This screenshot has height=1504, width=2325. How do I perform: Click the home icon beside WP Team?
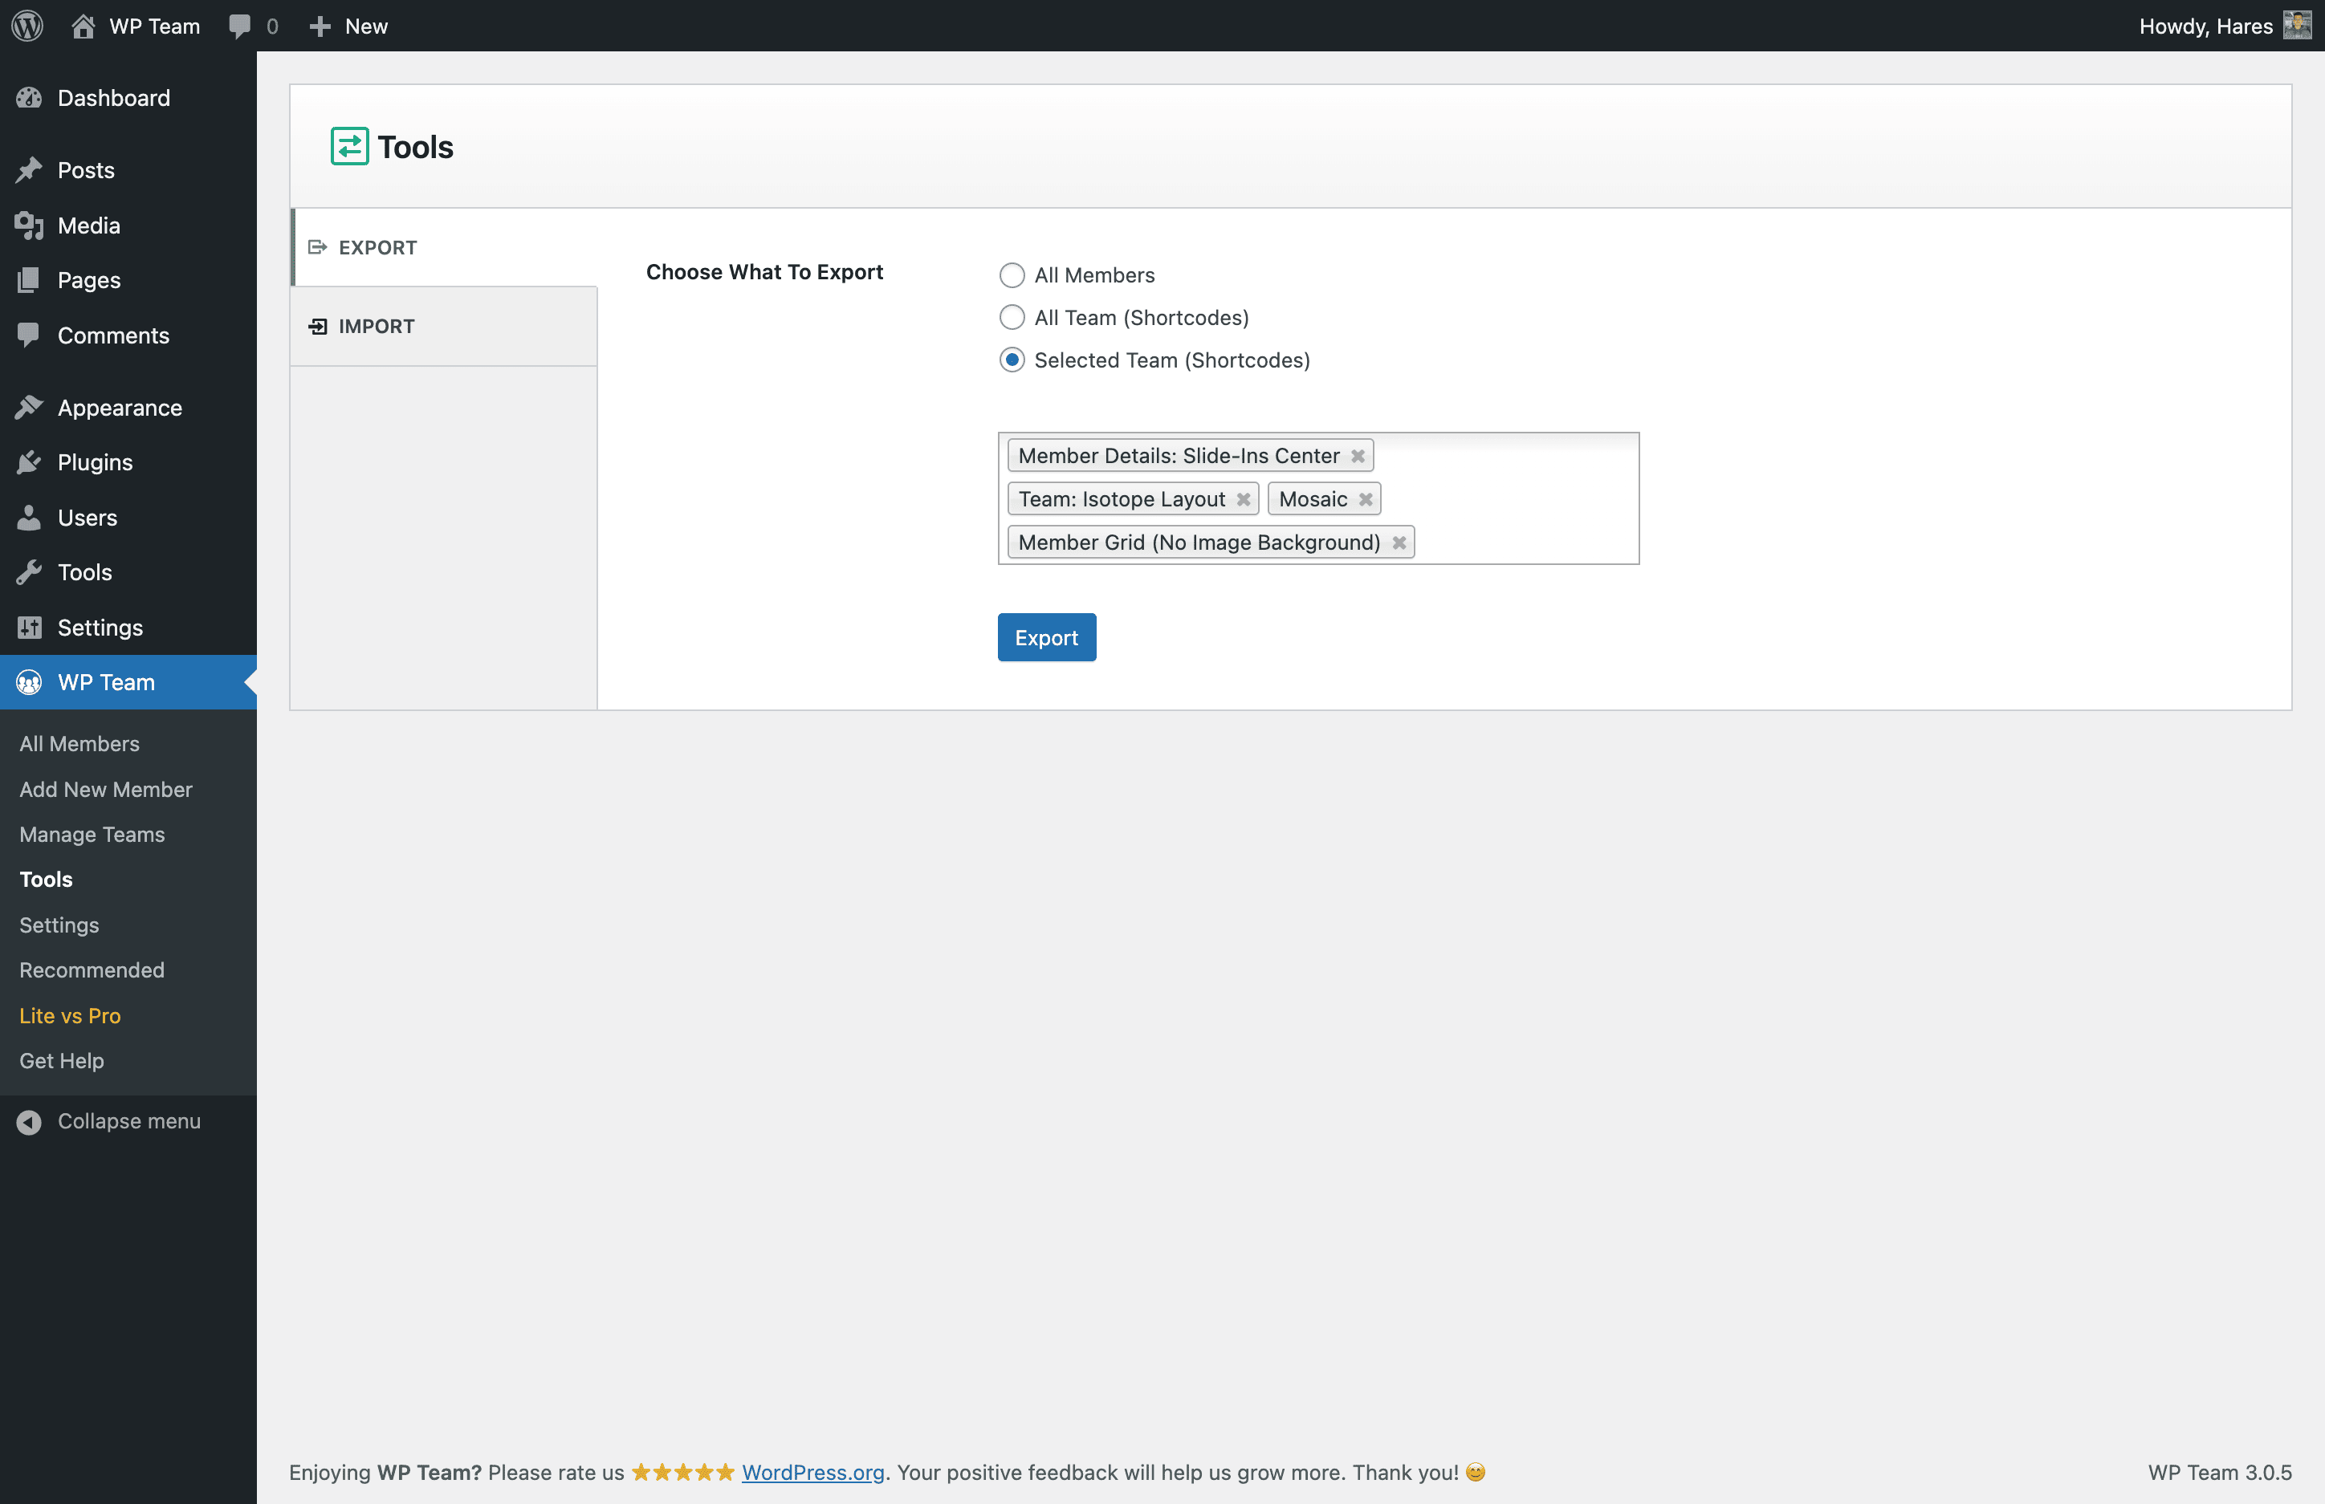(x=83, y=26)
